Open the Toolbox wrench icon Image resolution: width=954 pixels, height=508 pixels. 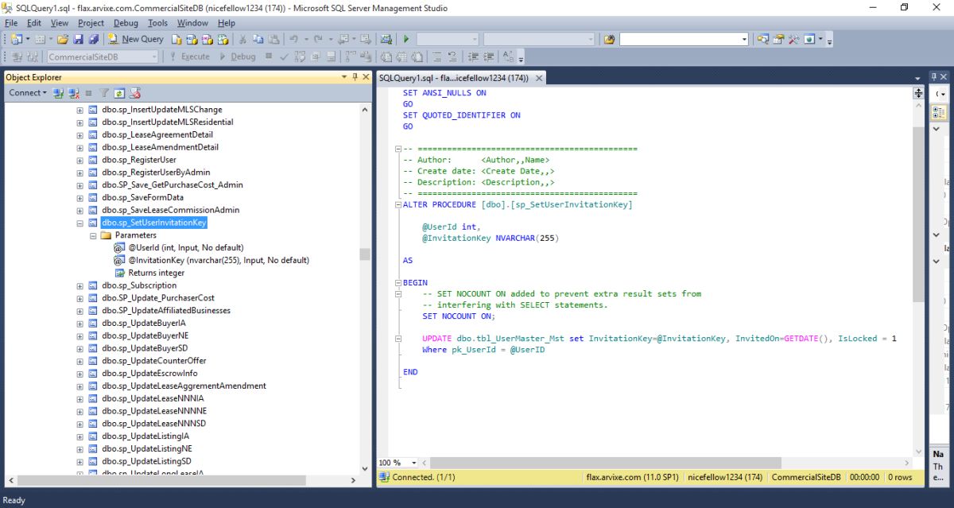[x=793, y=39]
